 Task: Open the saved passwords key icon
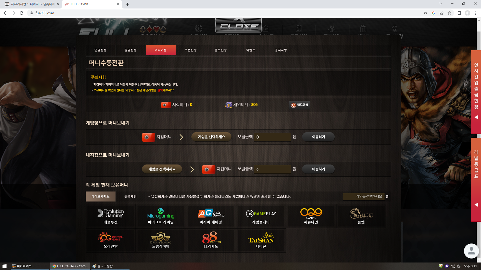(x=425, y=13)
